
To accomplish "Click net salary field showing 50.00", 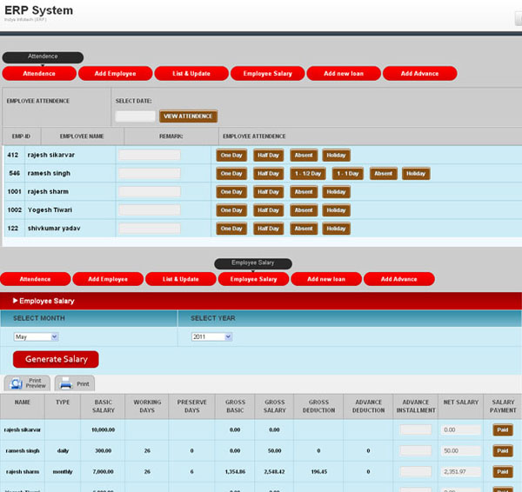I will 461,451.
